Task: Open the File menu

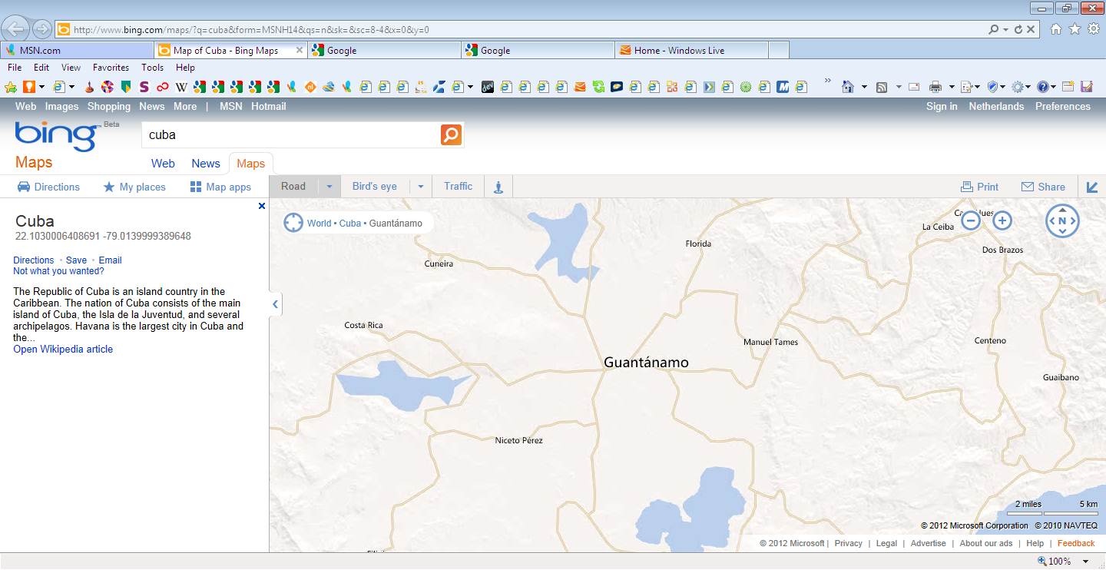Action: (x=15, y=68)
